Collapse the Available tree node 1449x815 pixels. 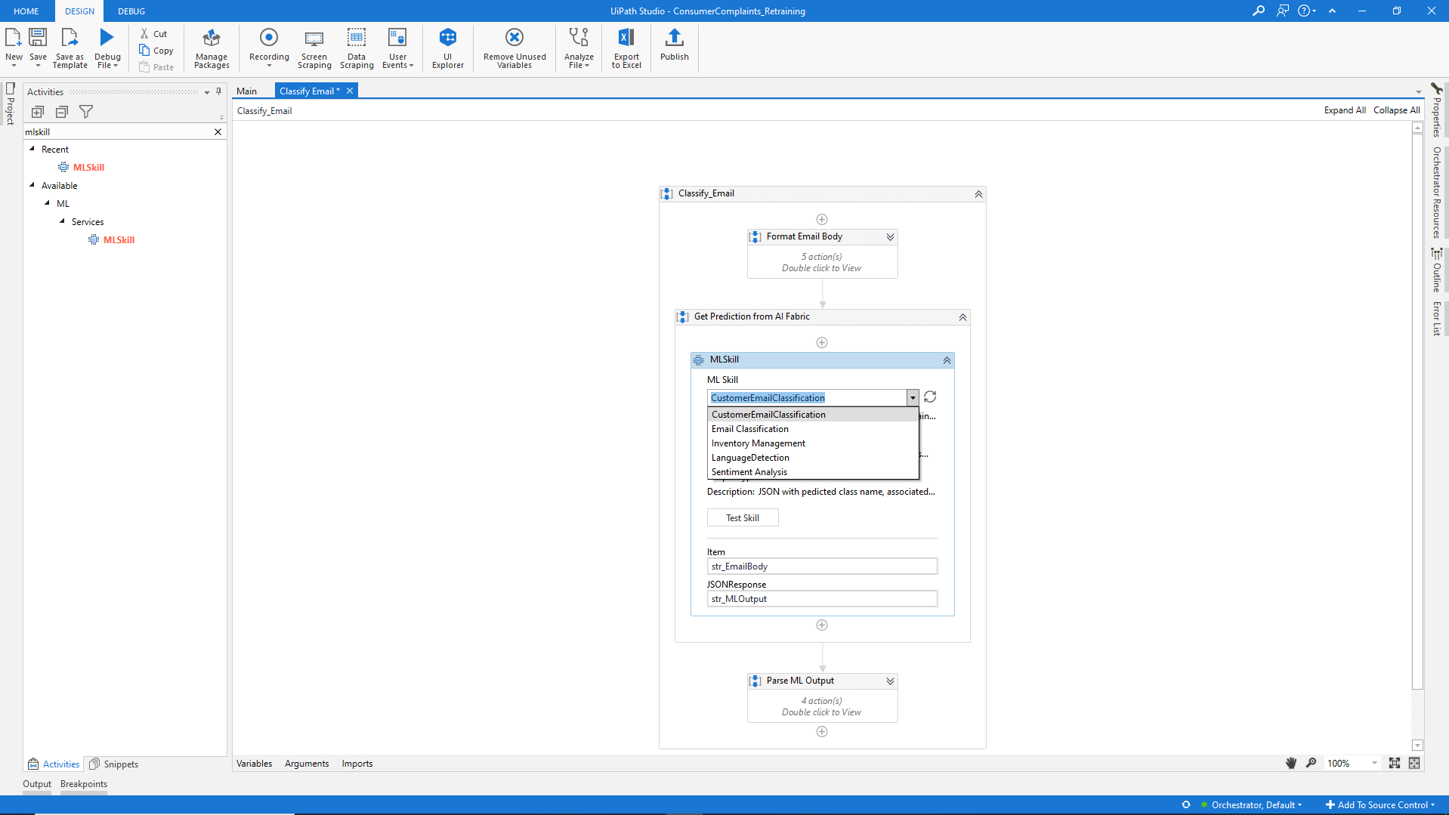pos(32,185)
